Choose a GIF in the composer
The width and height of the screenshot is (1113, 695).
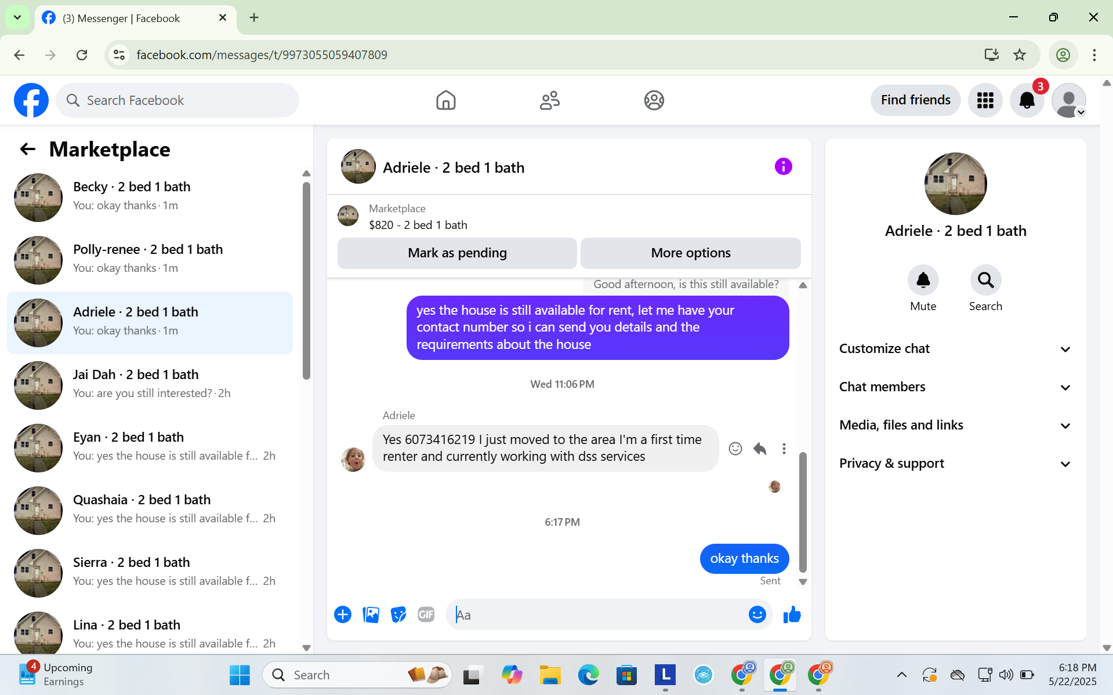(x=426, y=614)
